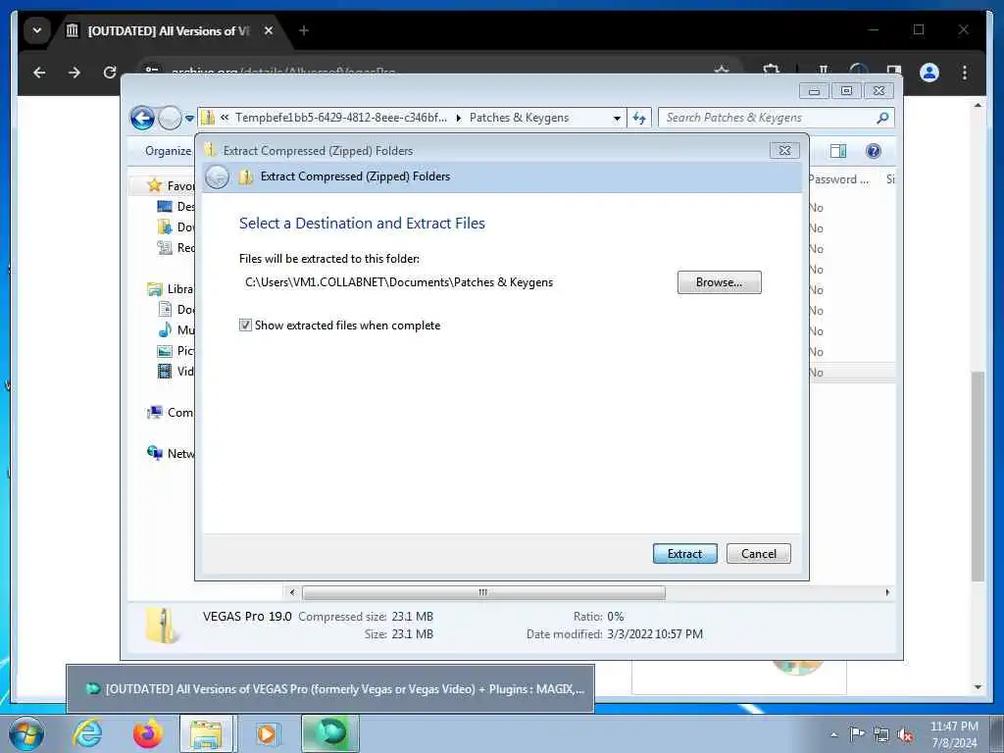Screen dimensions: 1004x753
Task: Open Pictures library in navigation pane
Action: pos(176,350)
